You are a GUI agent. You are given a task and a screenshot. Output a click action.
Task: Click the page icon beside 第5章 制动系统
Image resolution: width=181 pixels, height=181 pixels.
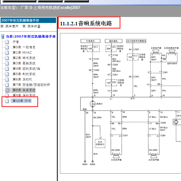click(x=7, y=74)
